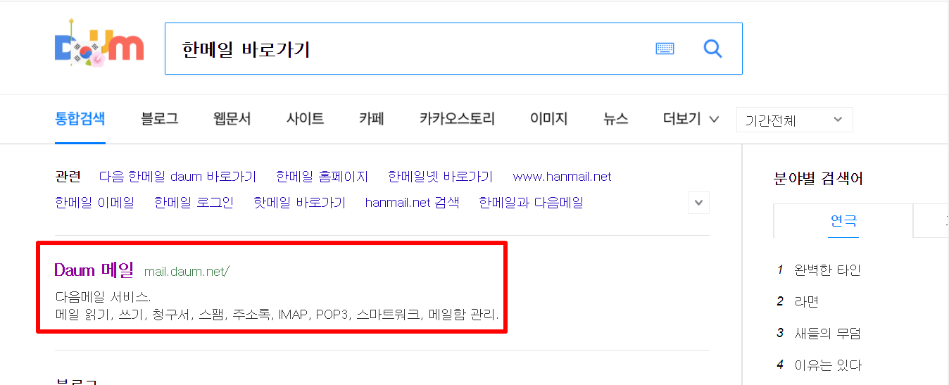The height and width of the screenshot is (385, 949).
Task: Click related search 한메일 홈페이지
Action: pos(322,177)
